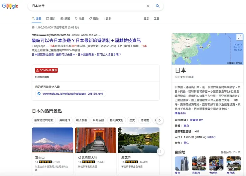Select the 親子友善 filter chip
246x176 pixels.
pyautogui.click(x=81, y=120)
